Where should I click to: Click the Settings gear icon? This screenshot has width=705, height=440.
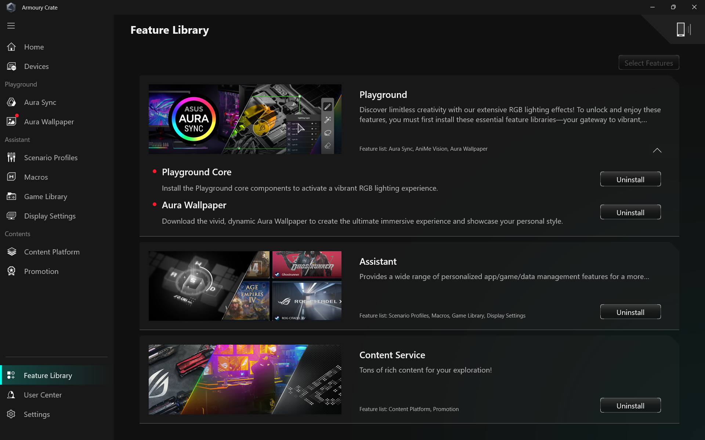pos(11,414)
